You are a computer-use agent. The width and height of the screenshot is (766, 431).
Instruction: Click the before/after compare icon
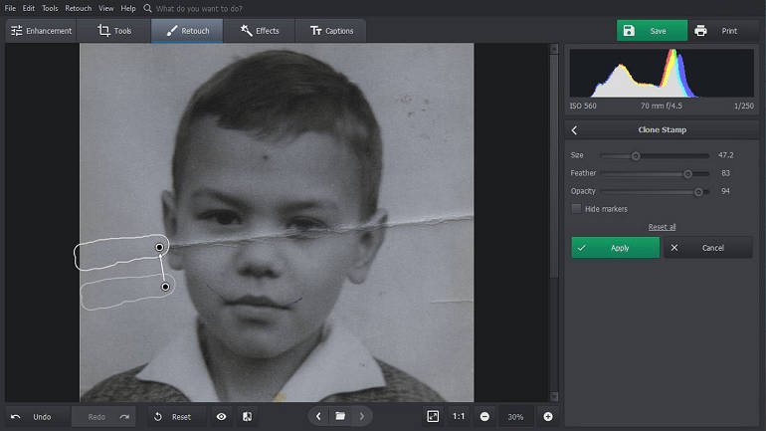pos(247,416)
